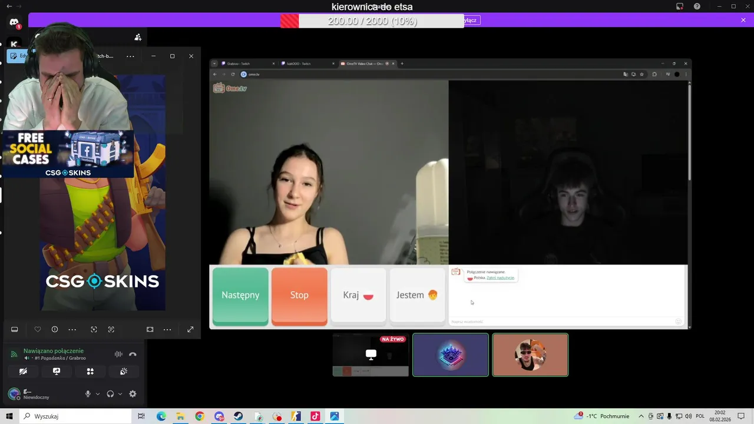Expand popout to fullscreen with diagonal arrows
Image resolution: width=754 pixels, height=424 pixels.
[190, 329]
